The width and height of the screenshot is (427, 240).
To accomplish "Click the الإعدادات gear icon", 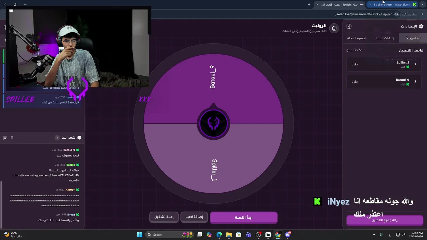I will [x=421, y=26].
